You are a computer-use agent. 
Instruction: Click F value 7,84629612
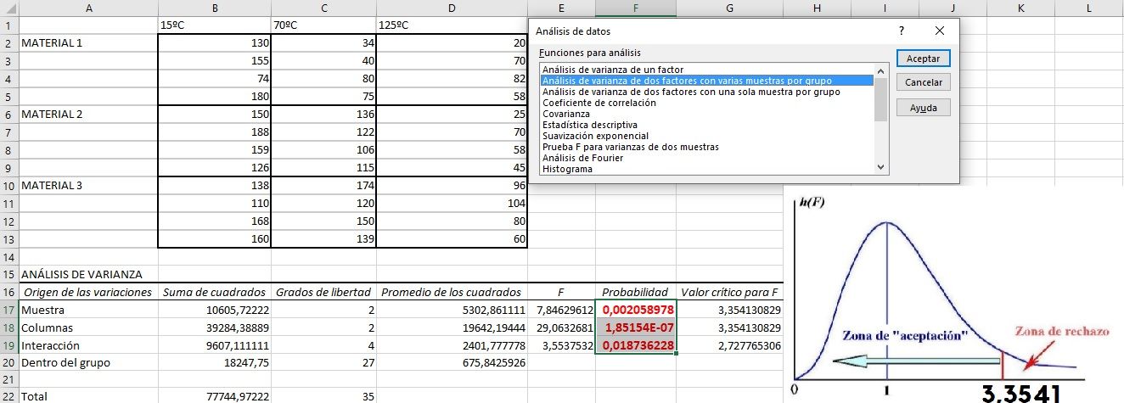(x=561, y=310)
